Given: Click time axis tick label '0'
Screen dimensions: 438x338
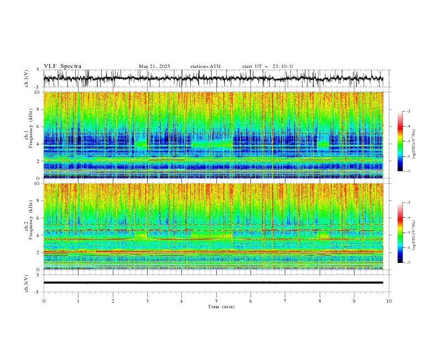Looking at the screenshot, I should coord(44,301).
